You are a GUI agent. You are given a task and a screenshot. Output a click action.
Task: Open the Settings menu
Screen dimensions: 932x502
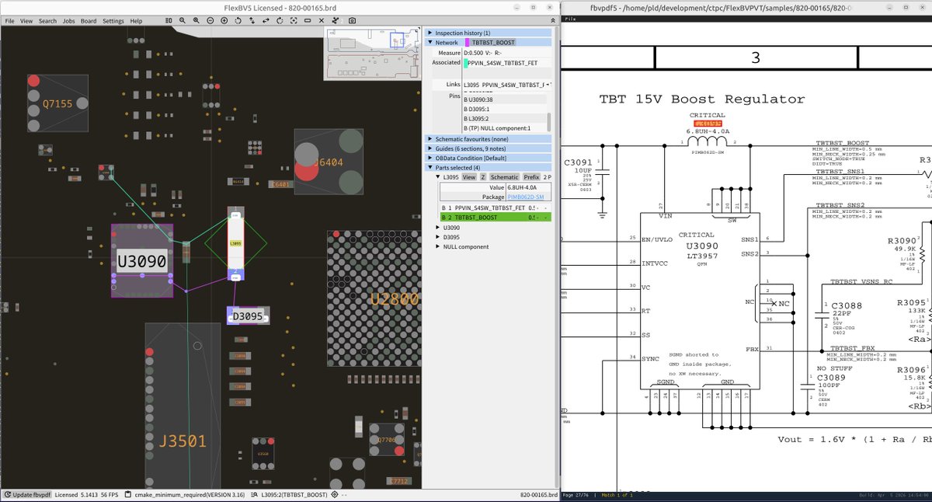coord(113,21)
